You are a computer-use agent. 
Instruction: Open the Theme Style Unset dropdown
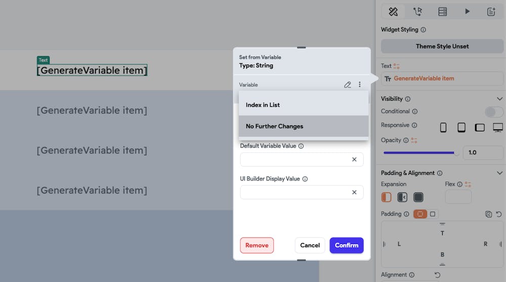tap(442, 46)
